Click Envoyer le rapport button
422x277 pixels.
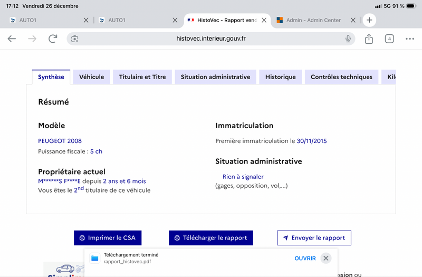[x=314, y=238]
